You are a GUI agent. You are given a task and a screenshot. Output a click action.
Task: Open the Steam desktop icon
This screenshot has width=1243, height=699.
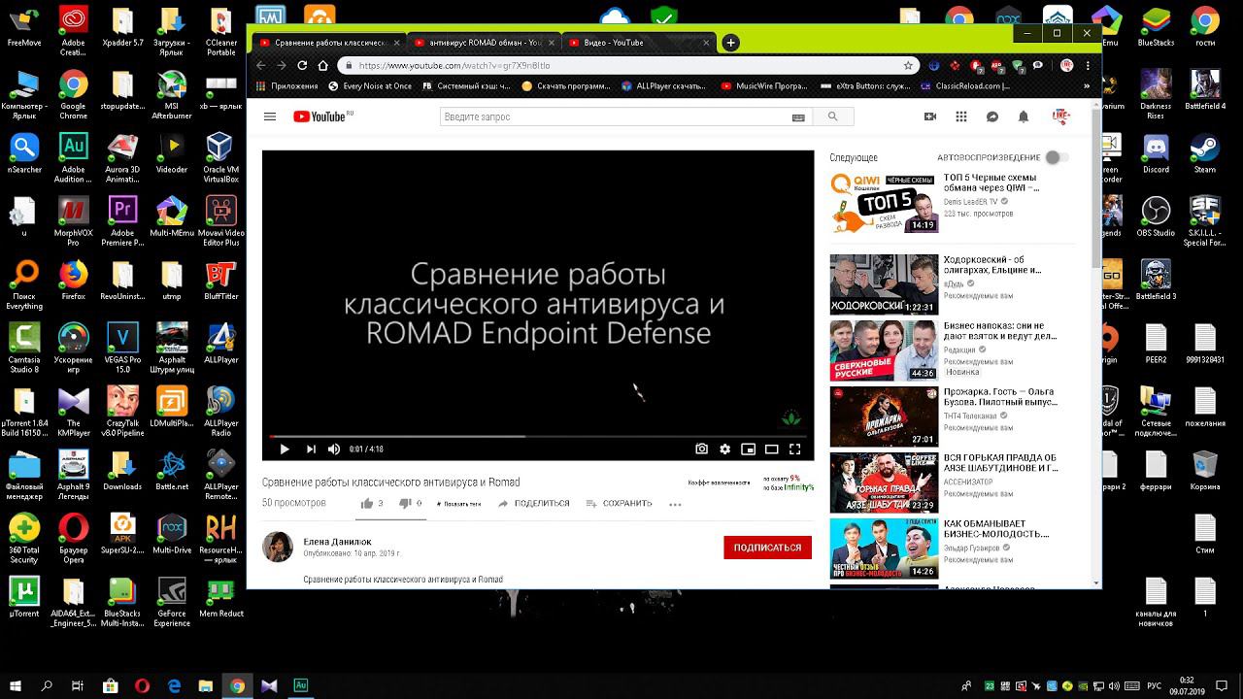pyautogui.click(x=1204, y=154)
